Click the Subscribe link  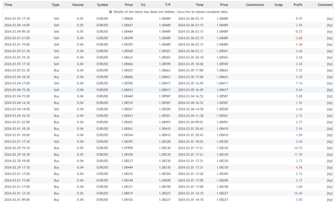coord(183,12)
